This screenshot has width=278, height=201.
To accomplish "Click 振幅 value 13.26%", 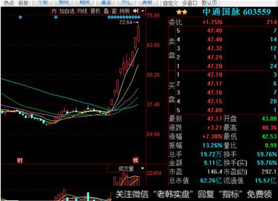I will (x=212, y=145).
